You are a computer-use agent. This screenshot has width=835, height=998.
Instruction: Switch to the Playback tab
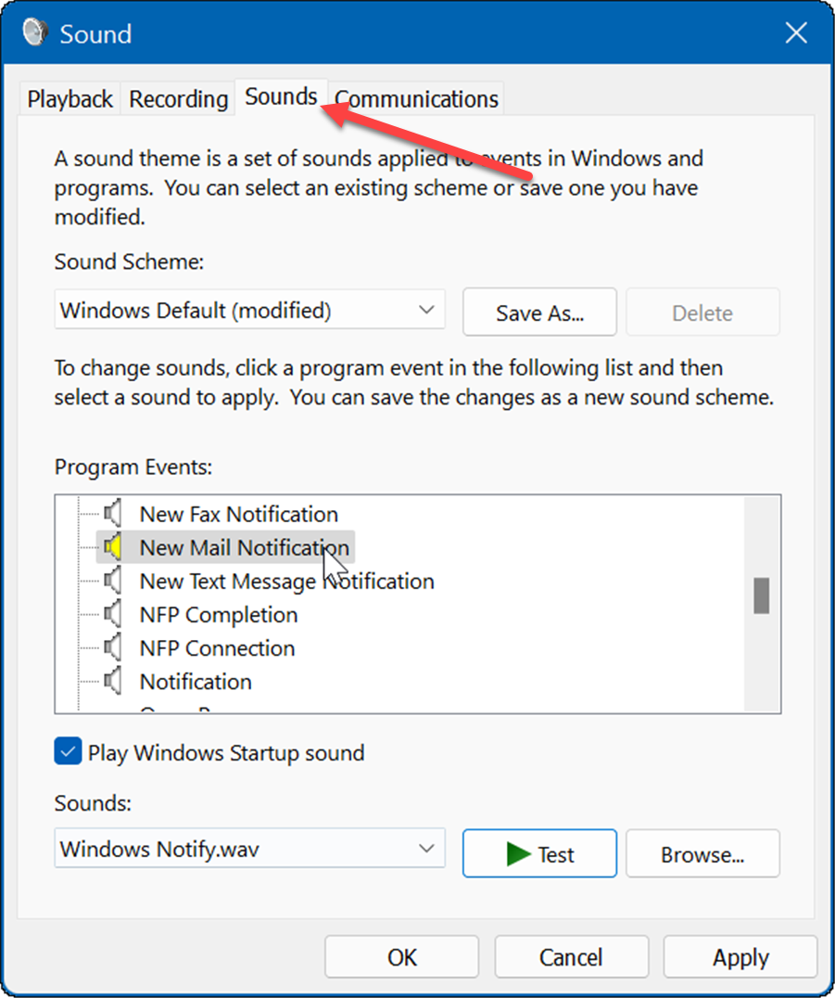point(69,98)
